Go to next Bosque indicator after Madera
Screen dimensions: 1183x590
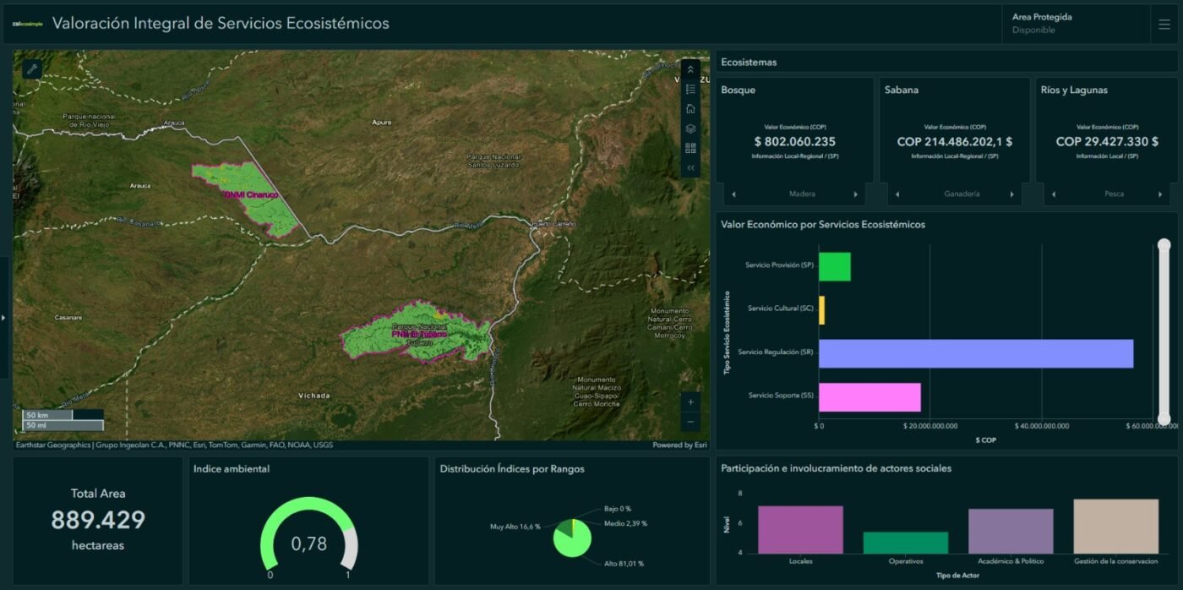[855, 194]
